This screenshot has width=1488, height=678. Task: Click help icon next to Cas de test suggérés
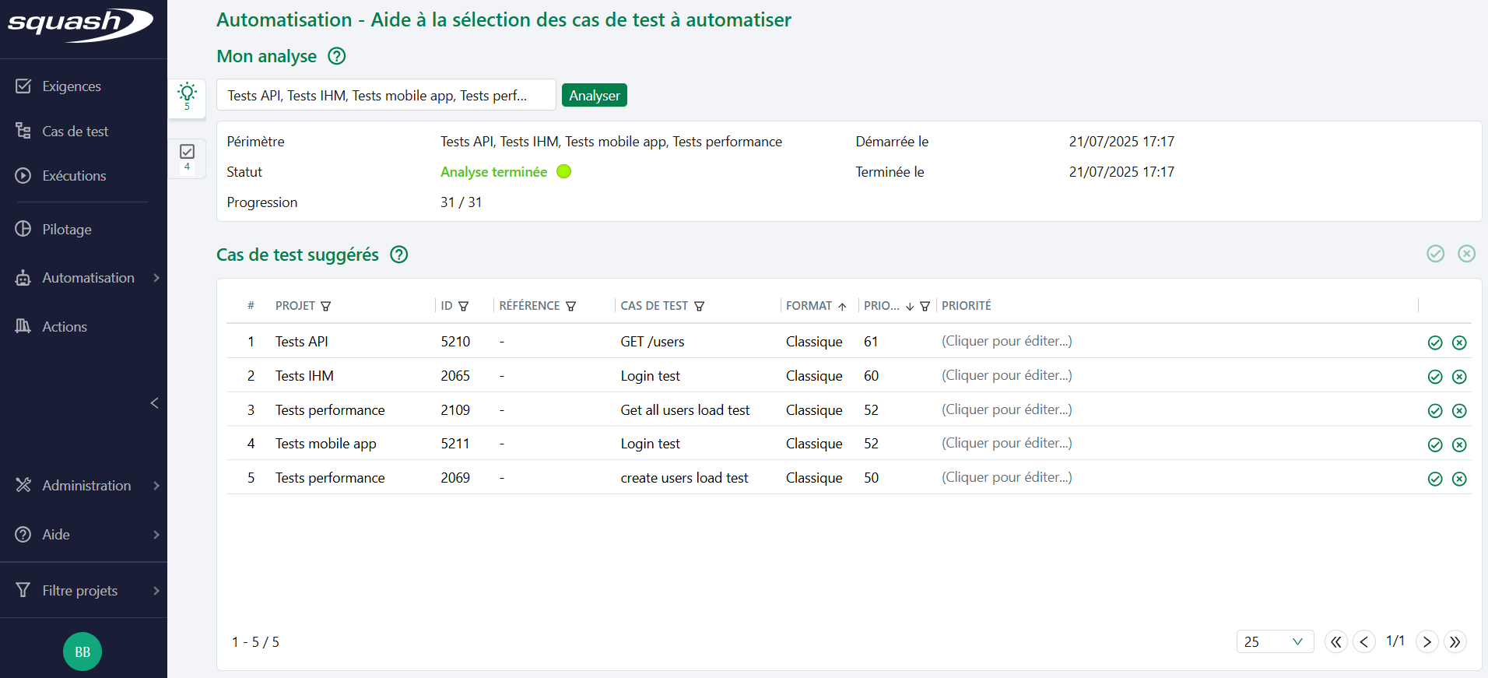[399, 255]
